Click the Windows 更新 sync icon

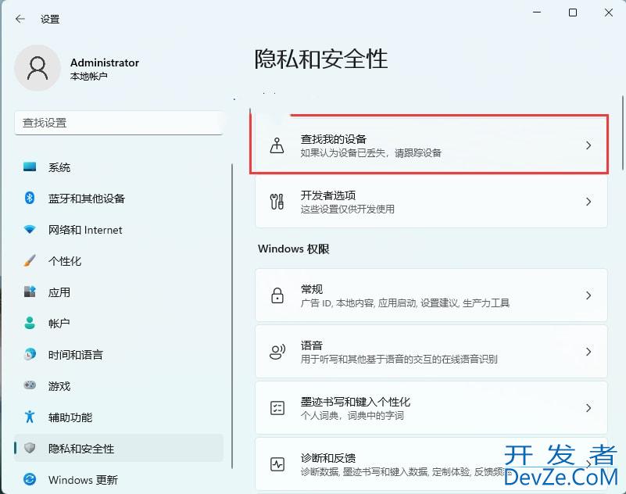pyautogui.click(x=30, y=479)
